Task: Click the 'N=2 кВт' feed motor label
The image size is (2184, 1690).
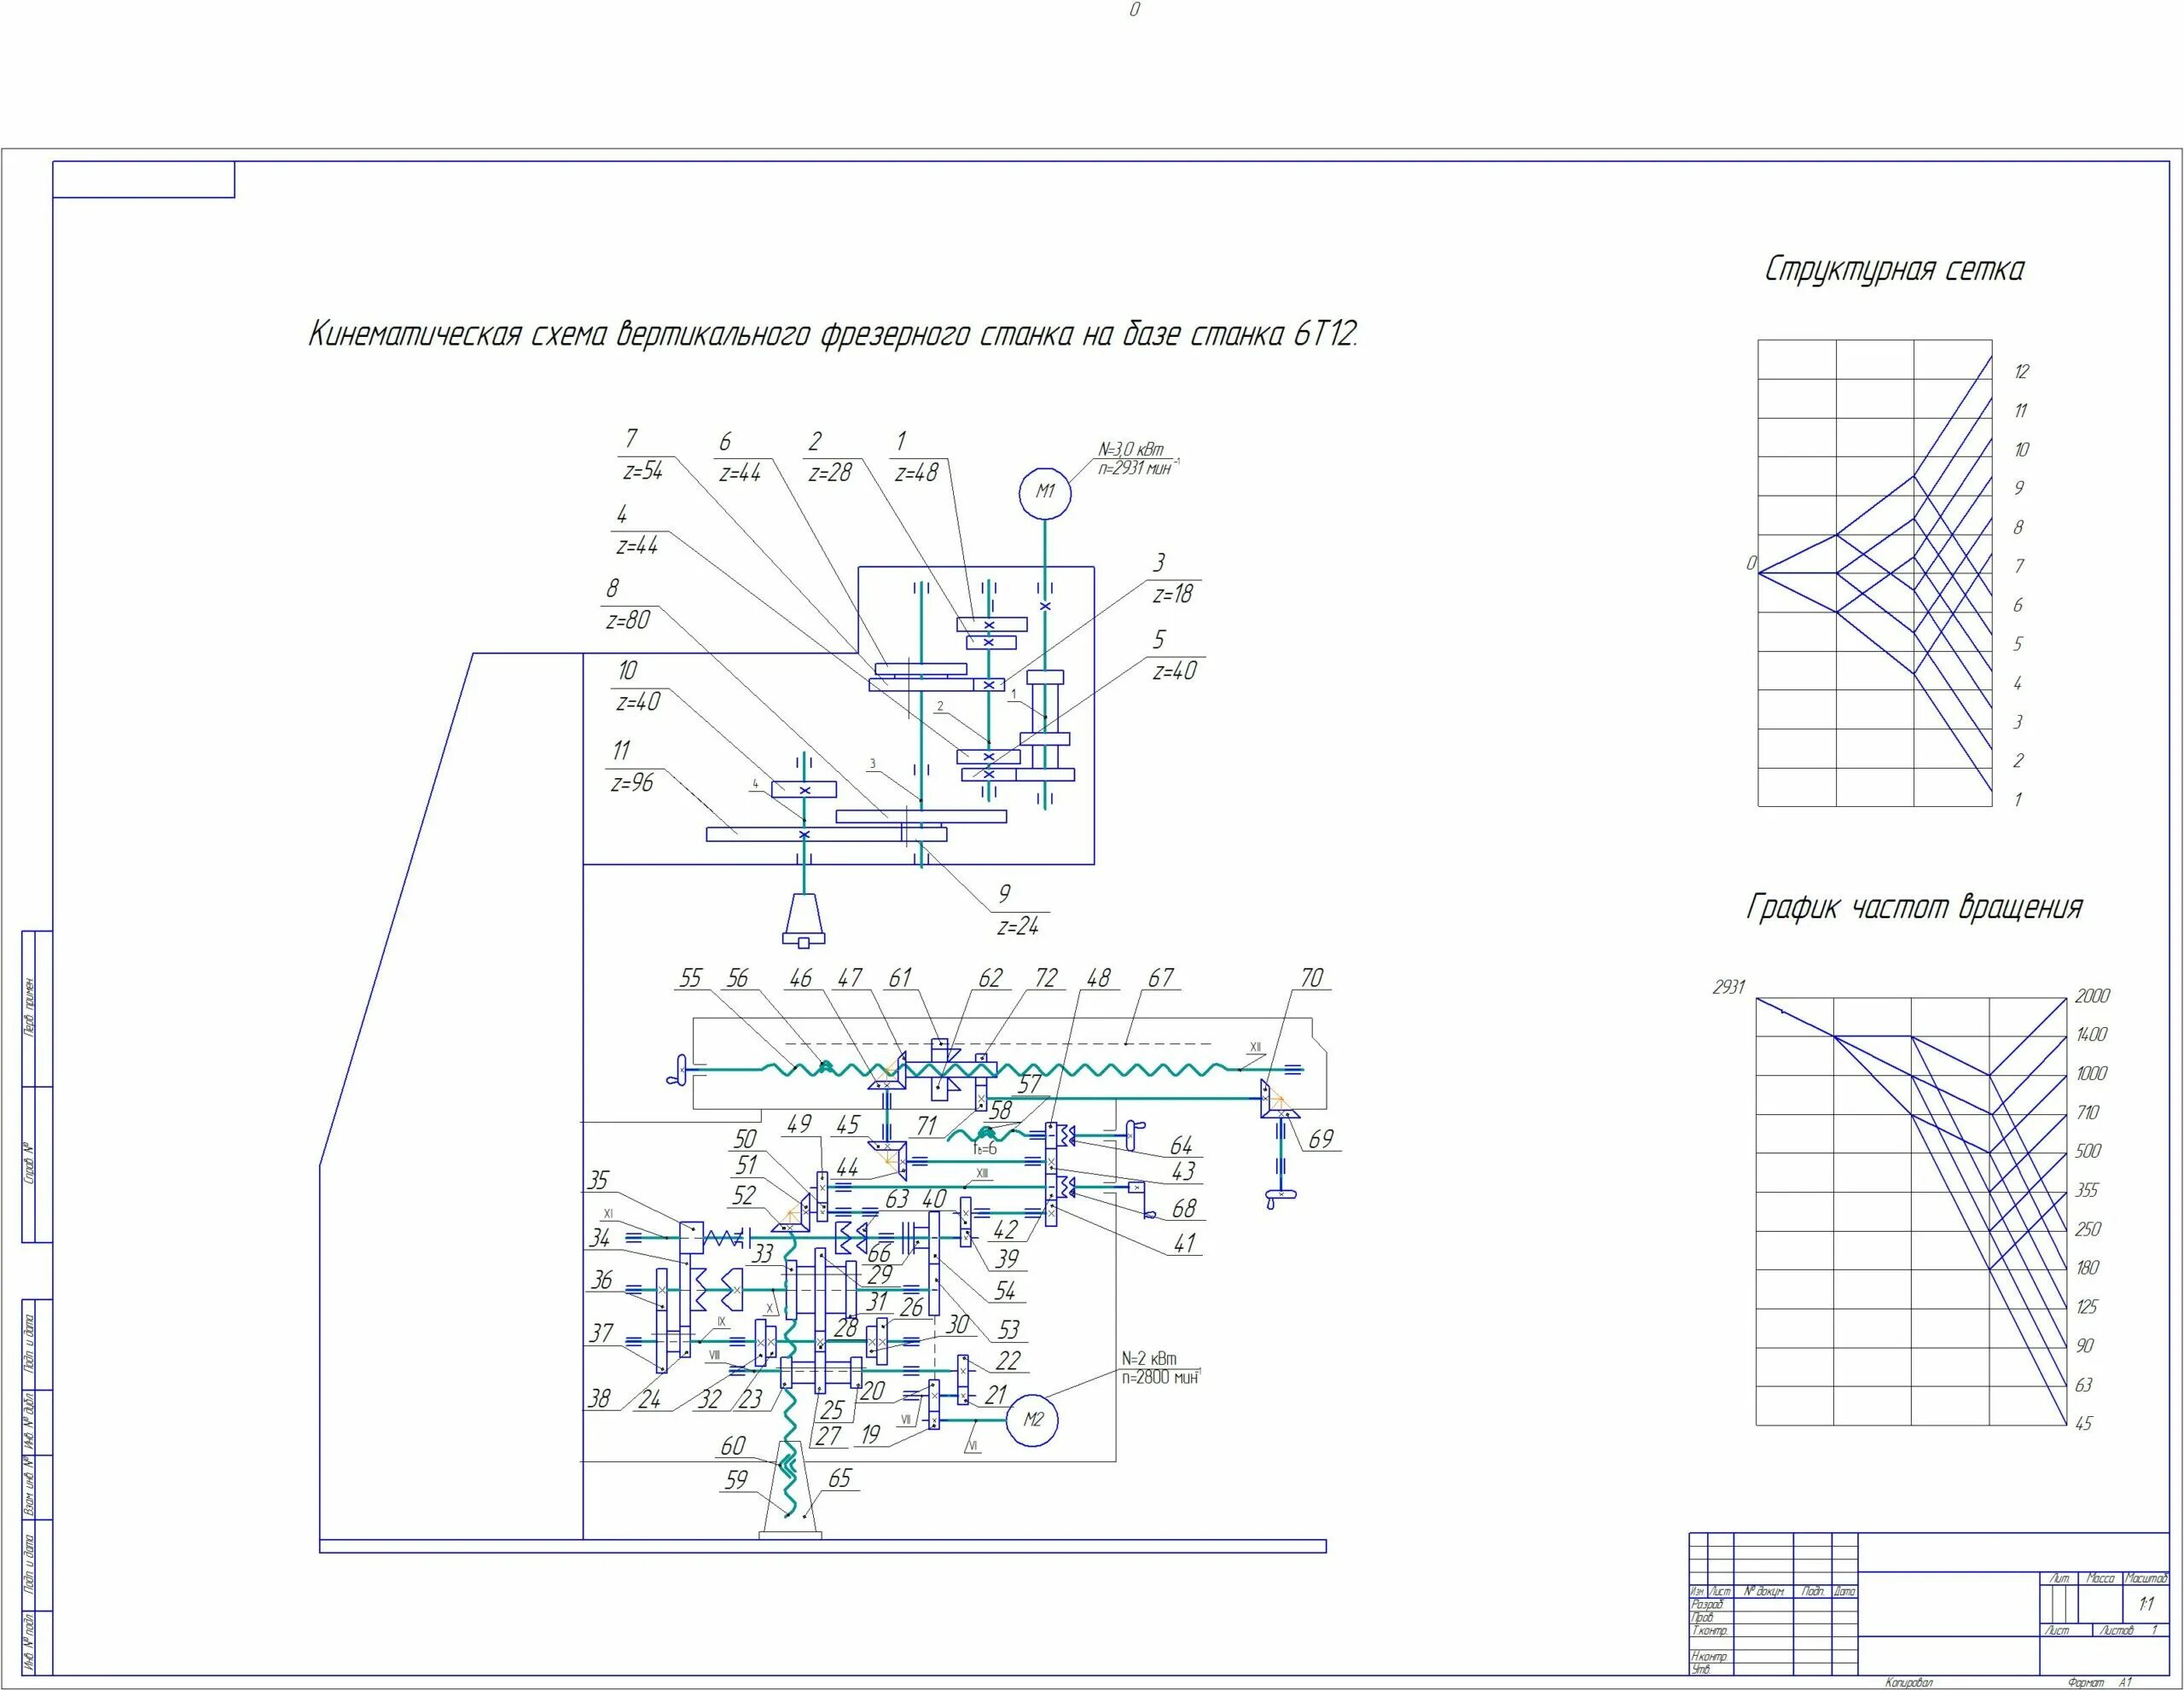Action: (1149, 1359)
